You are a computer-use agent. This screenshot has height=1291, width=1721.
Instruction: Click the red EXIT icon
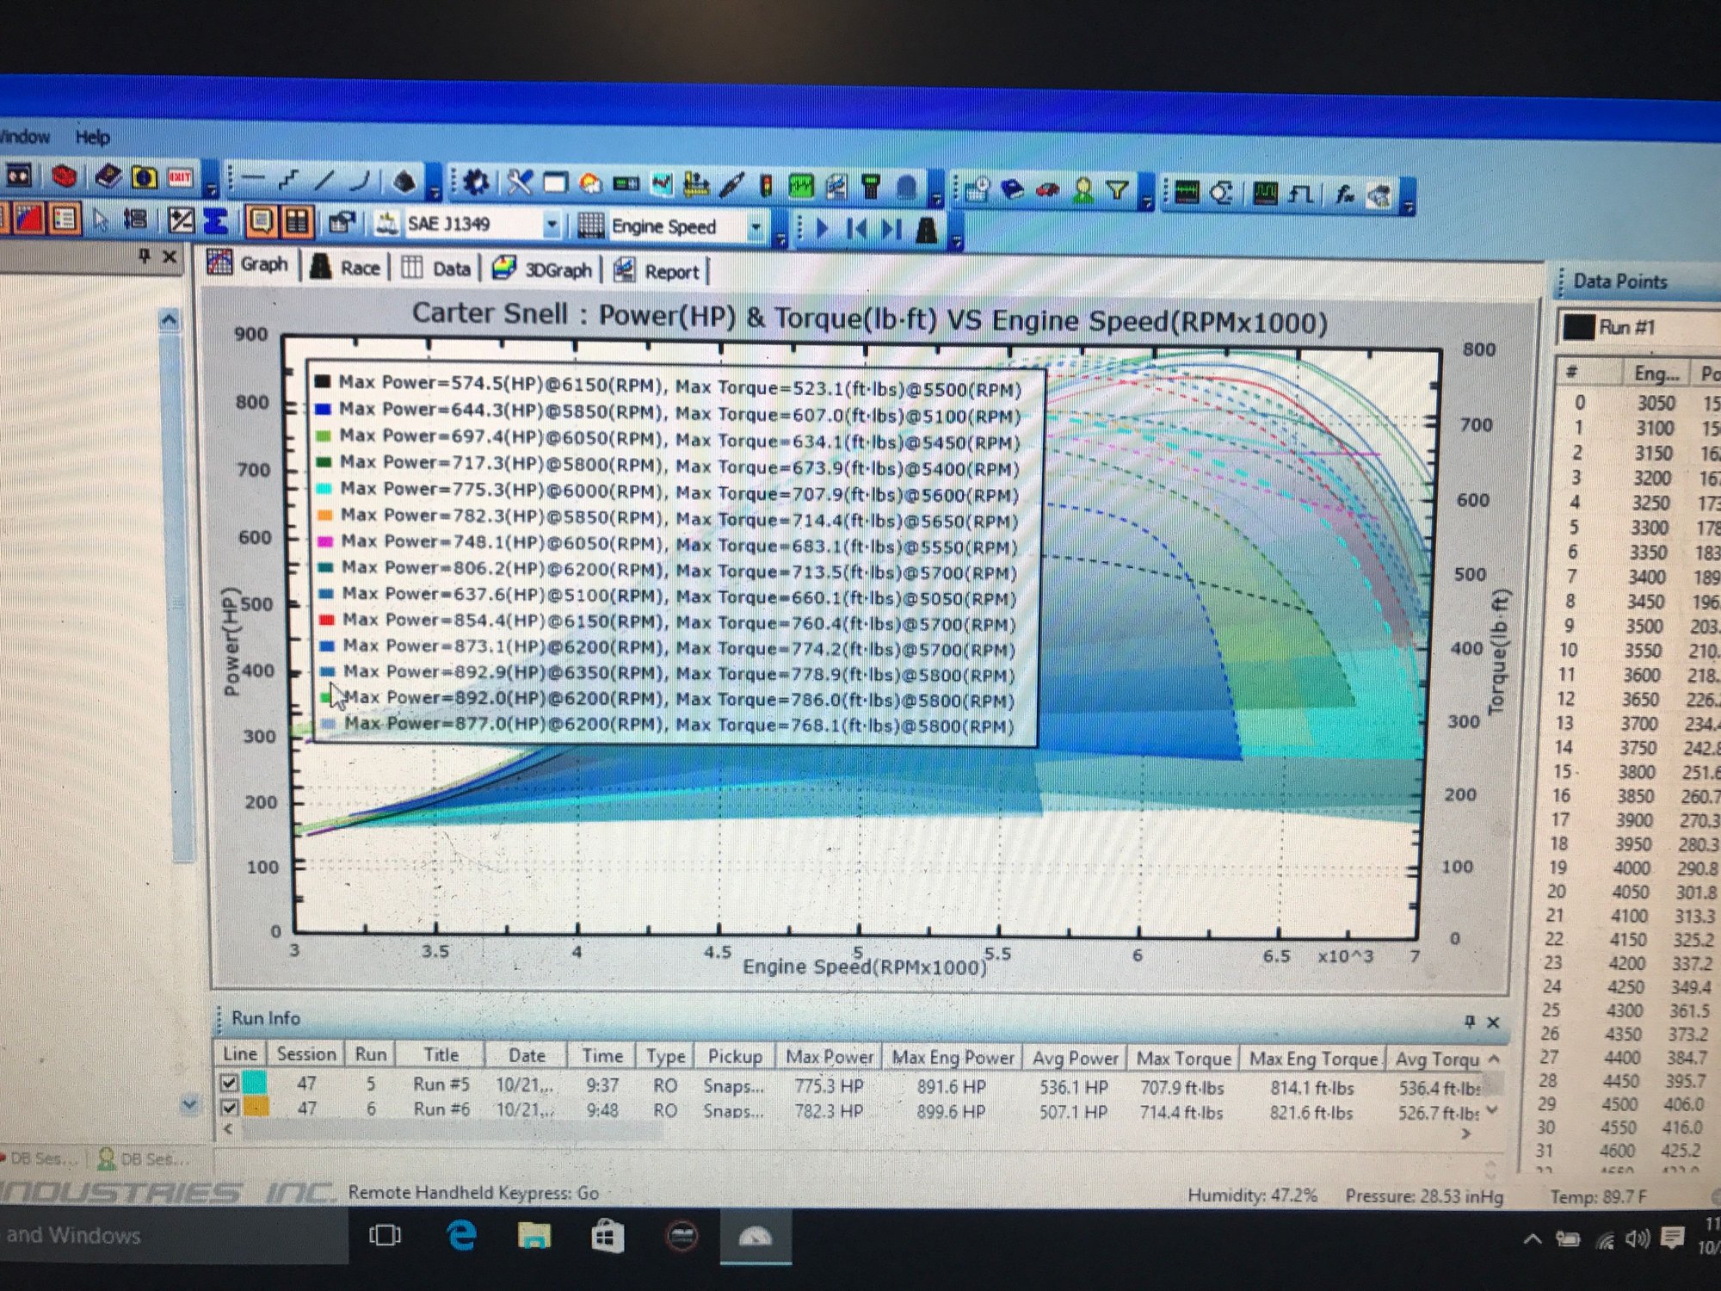click(180, 177)
